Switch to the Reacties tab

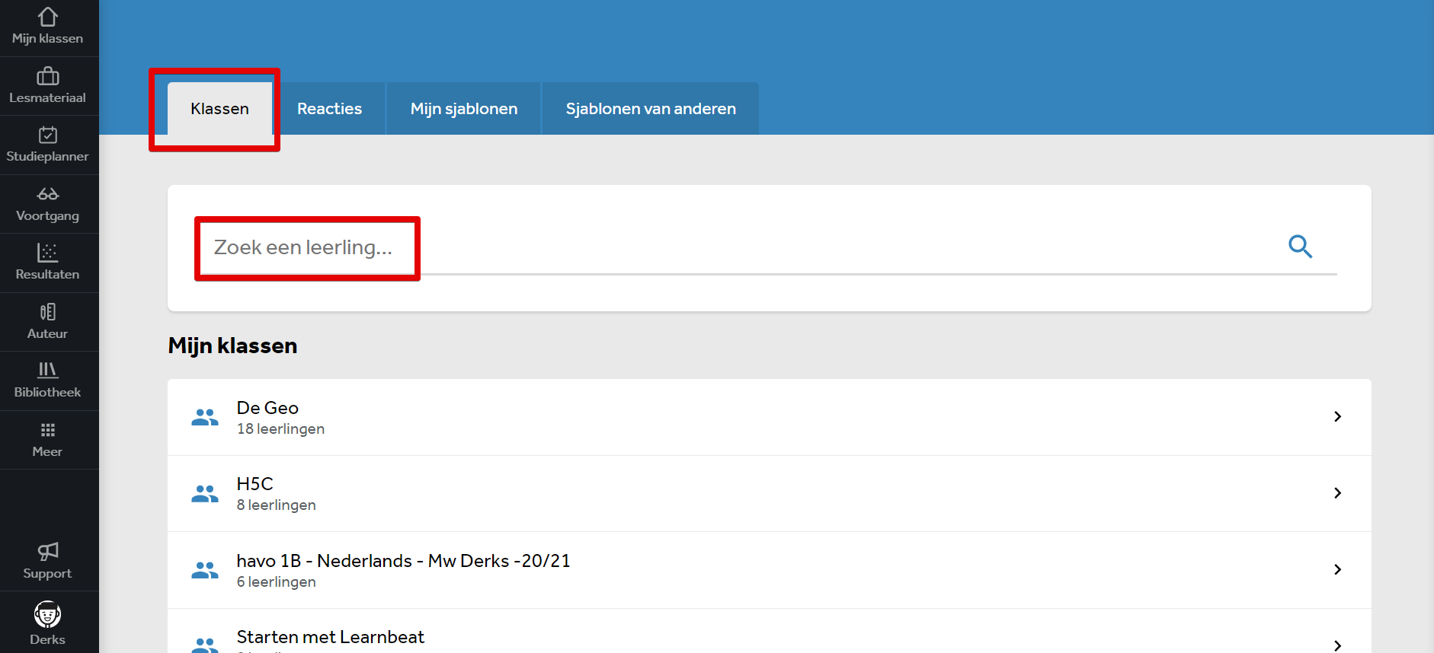click(329, 109)
